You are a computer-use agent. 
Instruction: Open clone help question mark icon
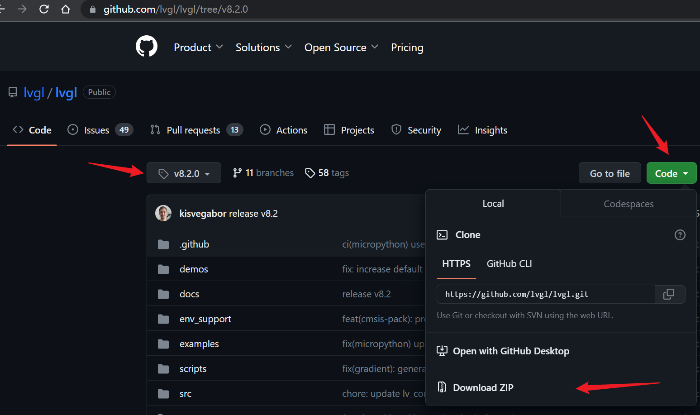pos(680,235)
